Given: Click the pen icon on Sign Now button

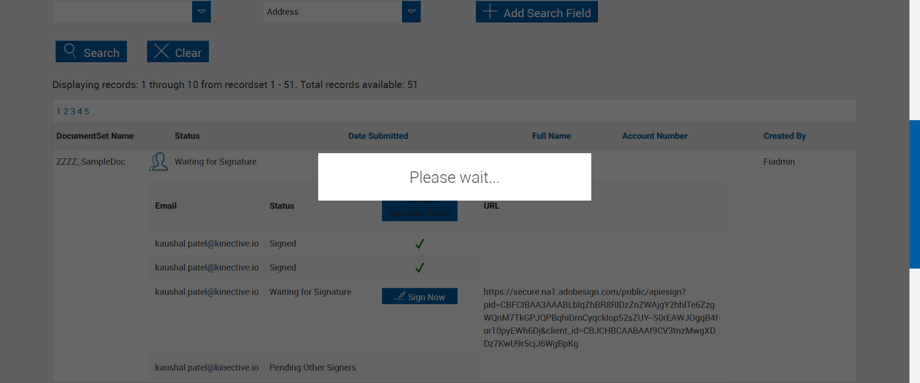Looking at the screenshot, I should 400,296.
